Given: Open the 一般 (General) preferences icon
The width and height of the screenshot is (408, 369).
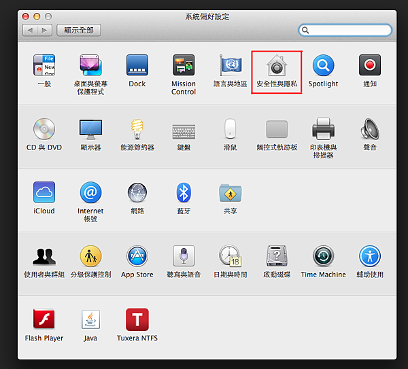Looking at the screenshot, I should (44, 65).
